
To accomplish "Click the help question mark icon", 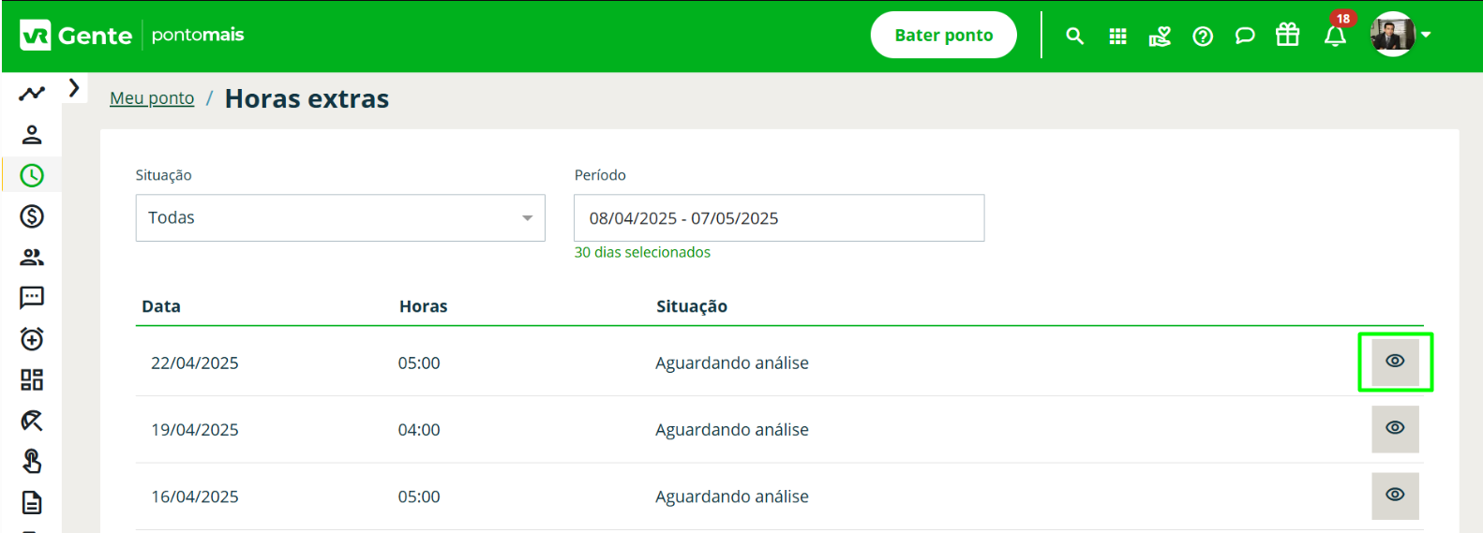I will coord(1203,36).
